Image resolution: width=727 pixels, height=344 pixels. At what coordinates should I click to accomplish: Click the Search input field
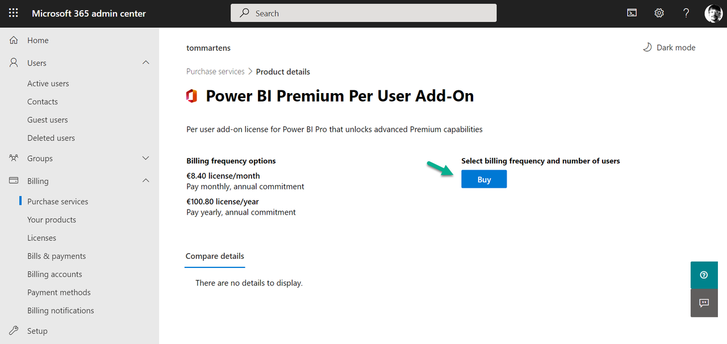pos(363,12)
